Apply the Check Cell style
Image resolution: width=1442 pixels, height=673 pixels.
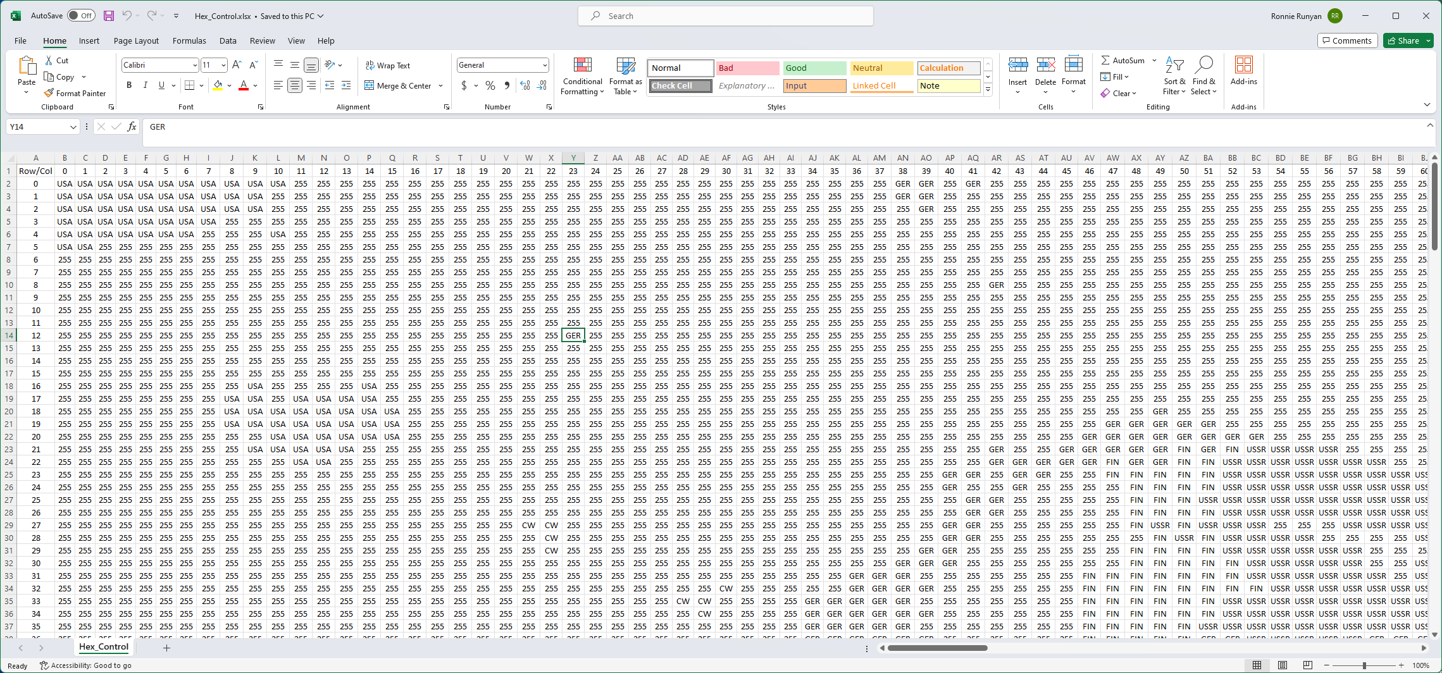[680, 85]
